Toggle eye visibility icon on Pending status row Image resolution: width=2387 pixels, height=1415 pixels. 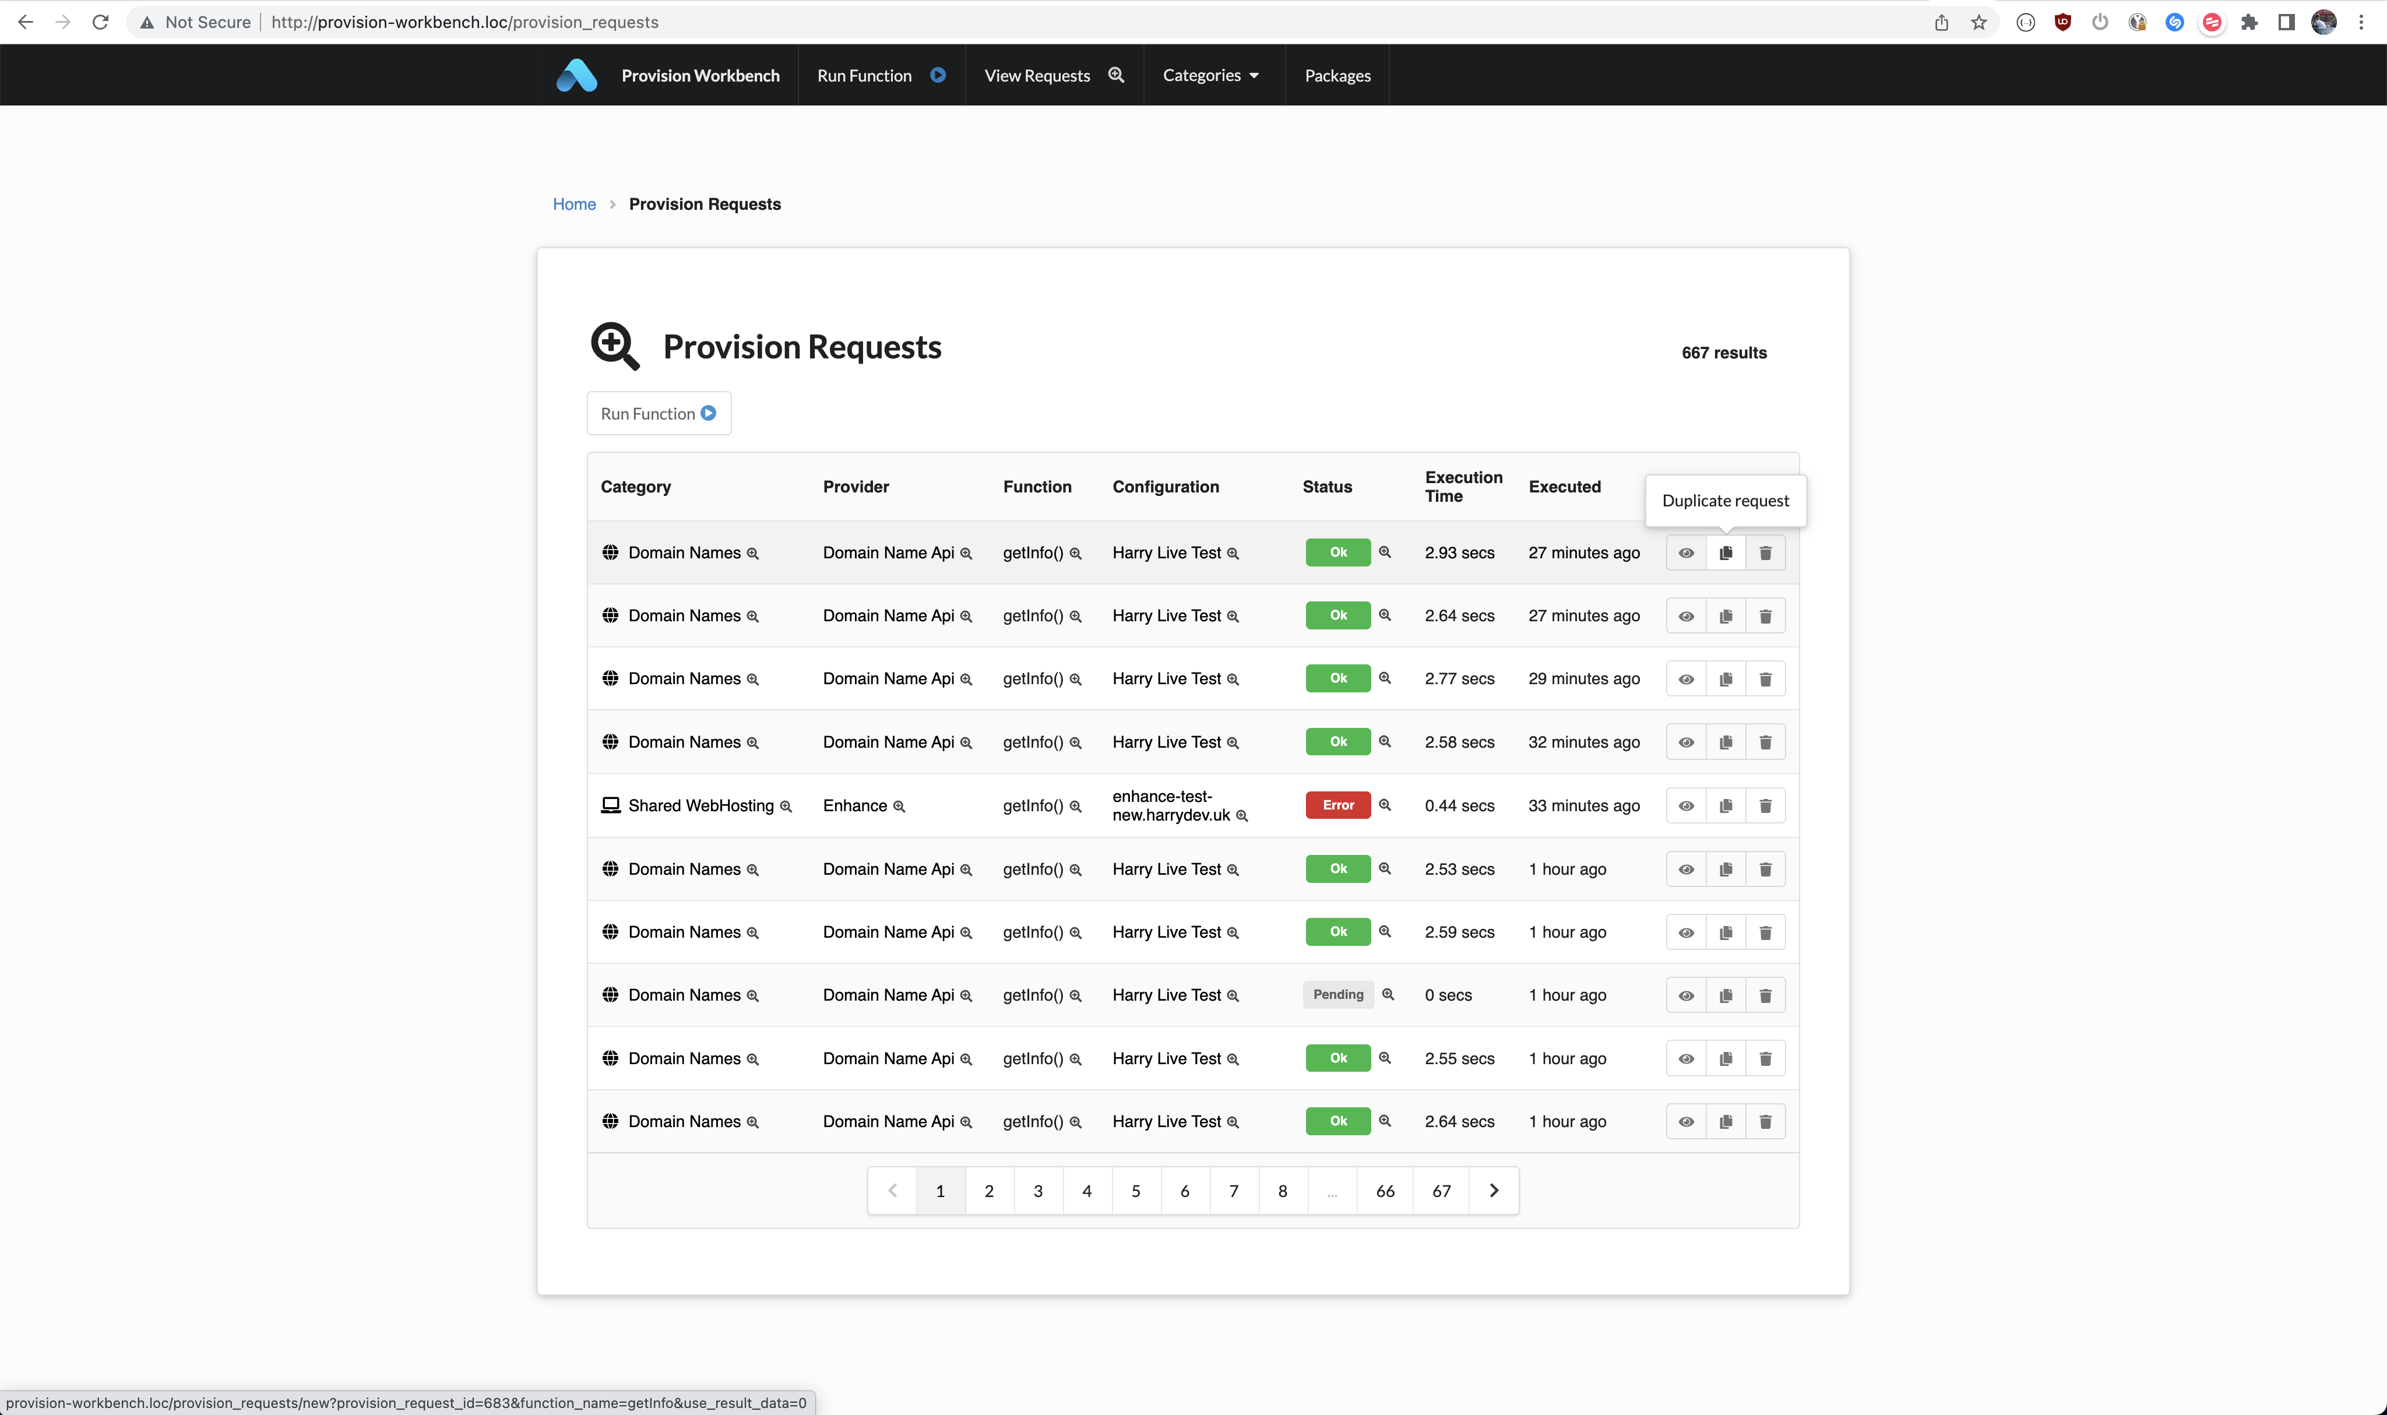(1687, 994)
